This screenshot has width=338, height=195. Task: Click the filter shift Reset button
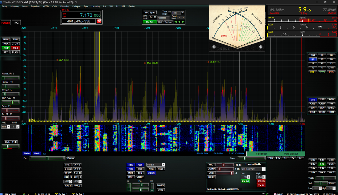point(332,183)
